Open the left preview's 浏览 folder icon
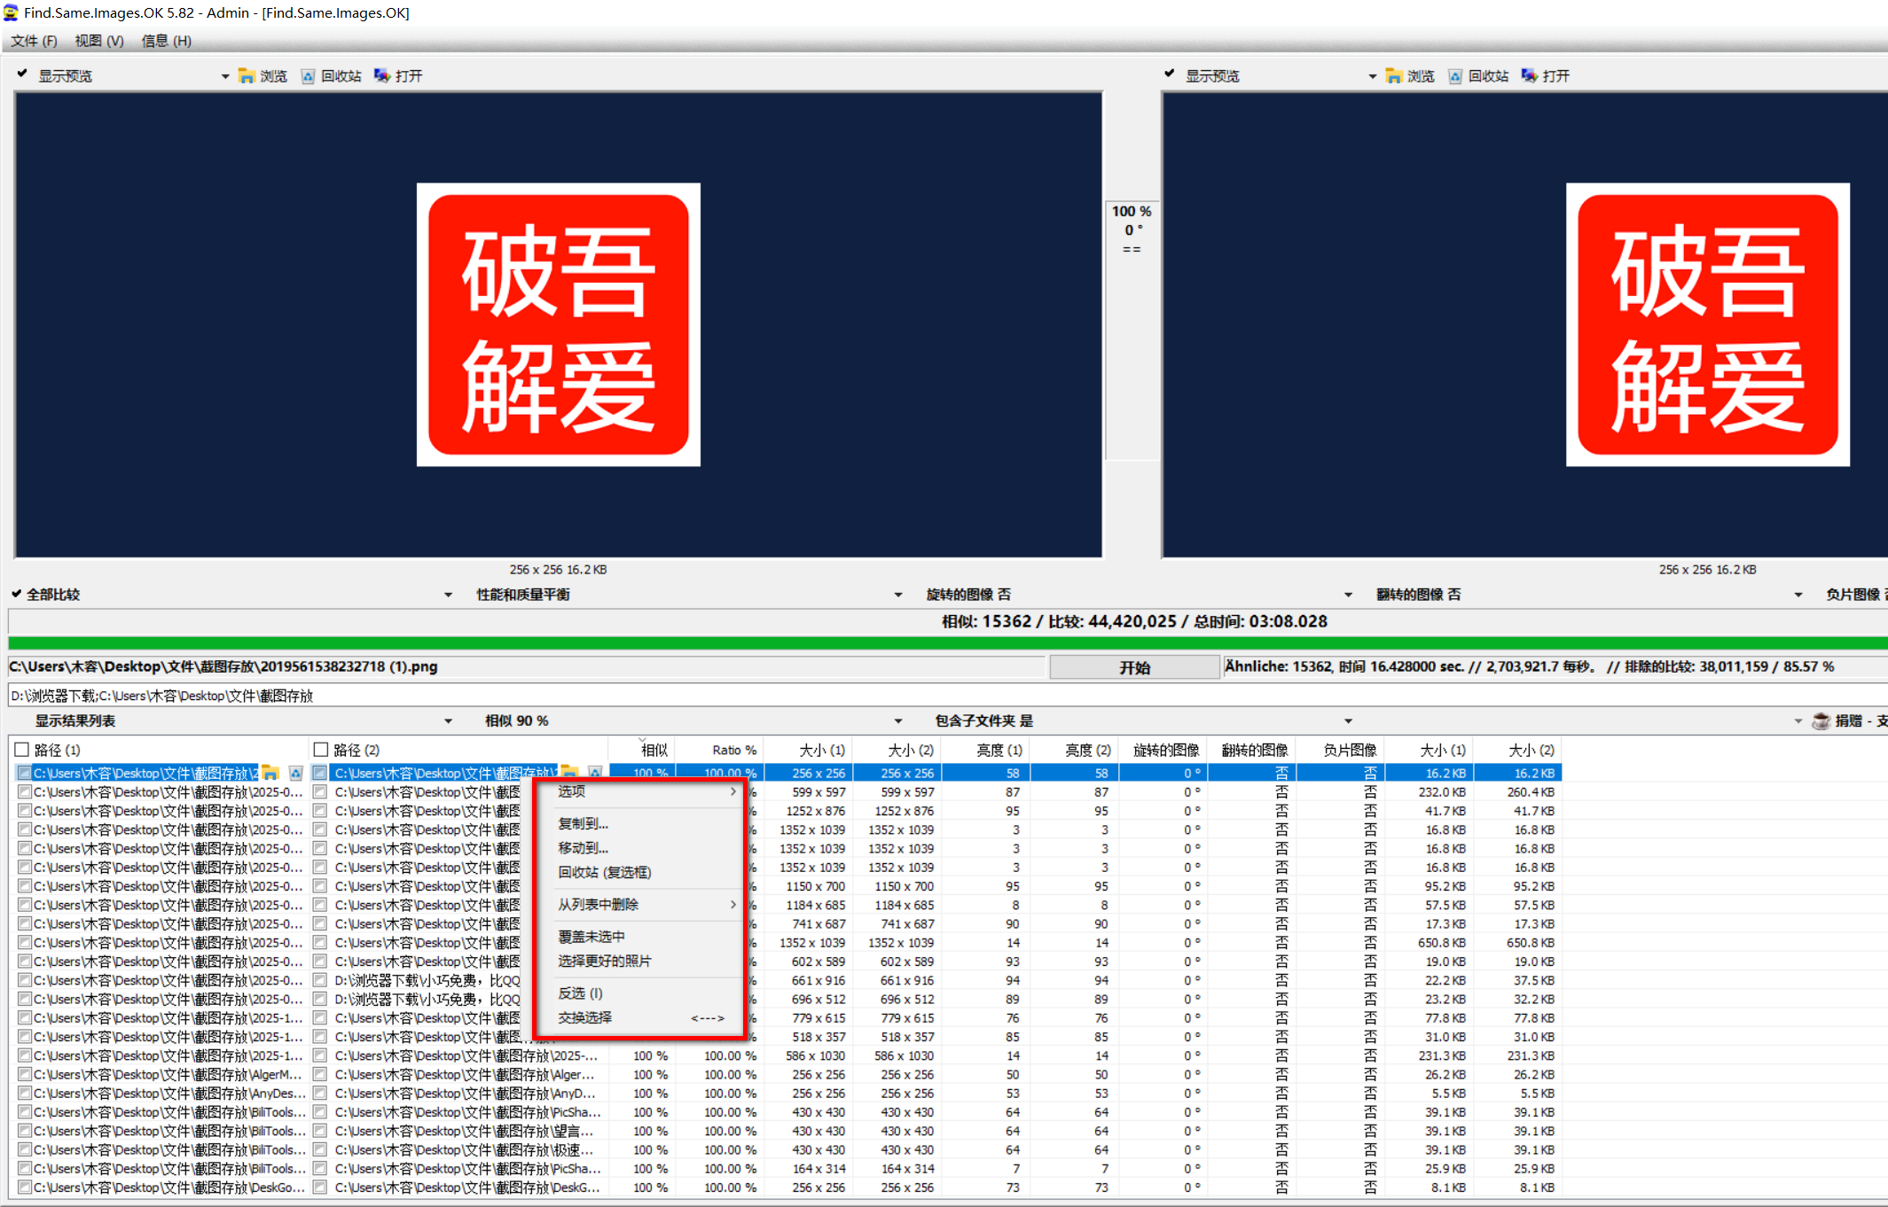 pos(247,75)
